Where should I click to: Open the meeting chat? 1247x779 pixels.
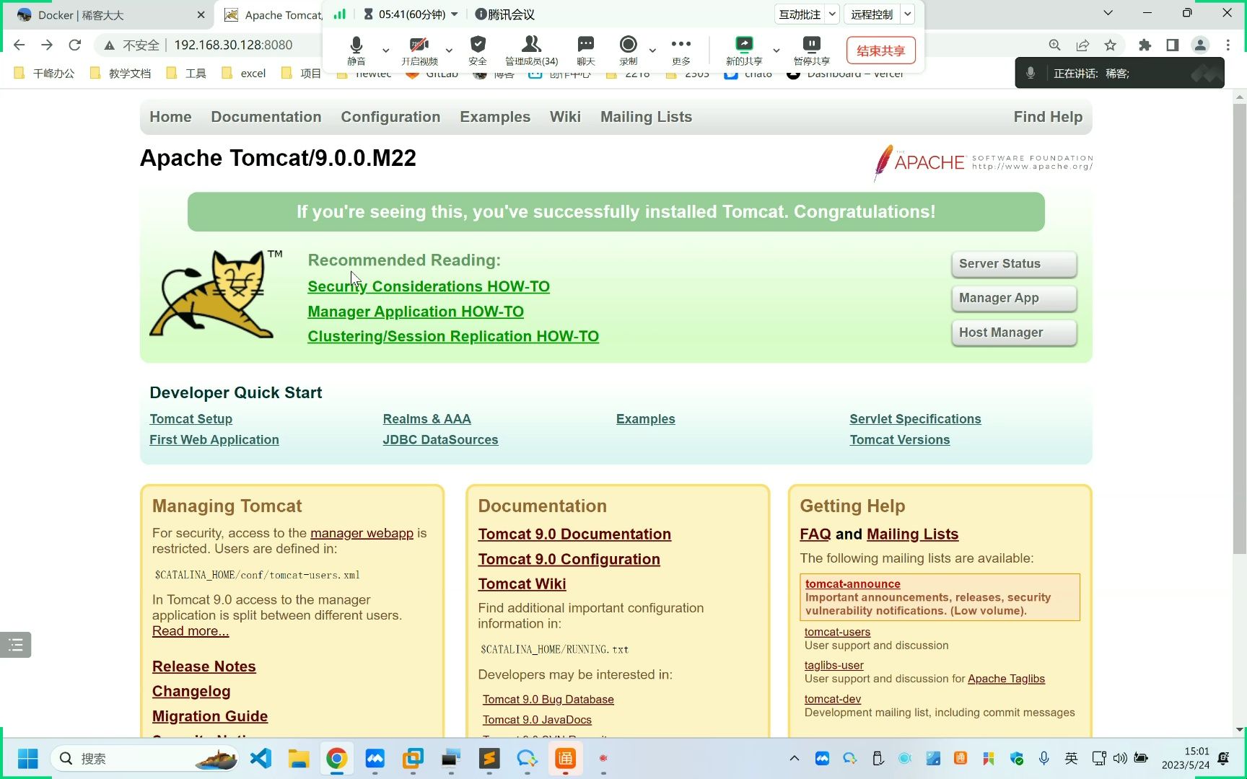[x=586, y=50]
